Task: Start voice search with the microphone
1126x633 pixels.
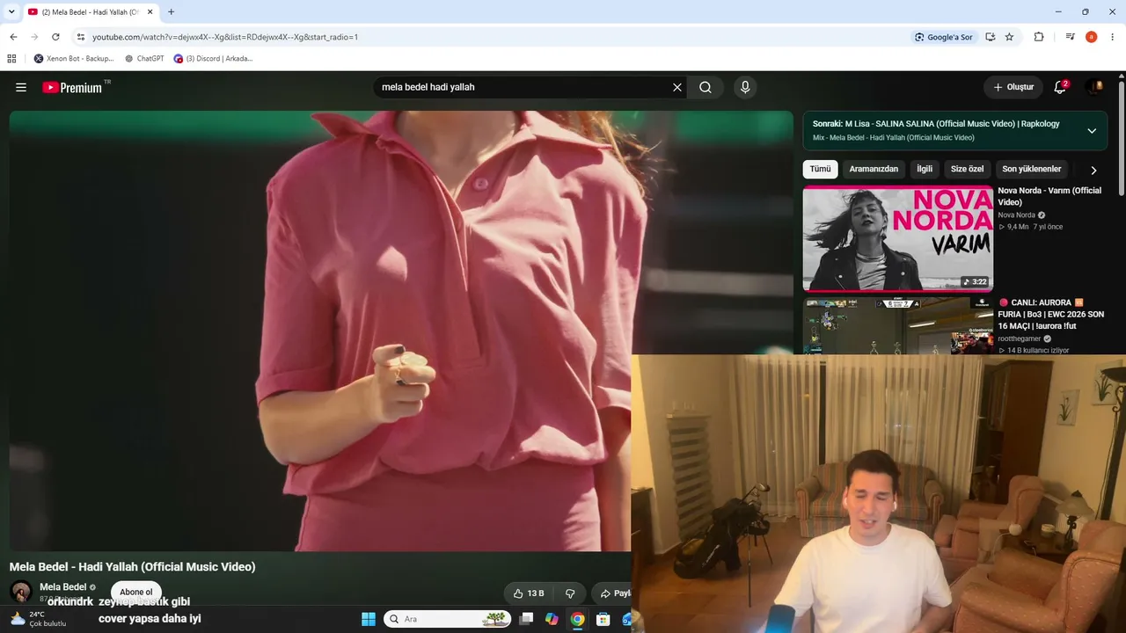Action: coord(745,87)
